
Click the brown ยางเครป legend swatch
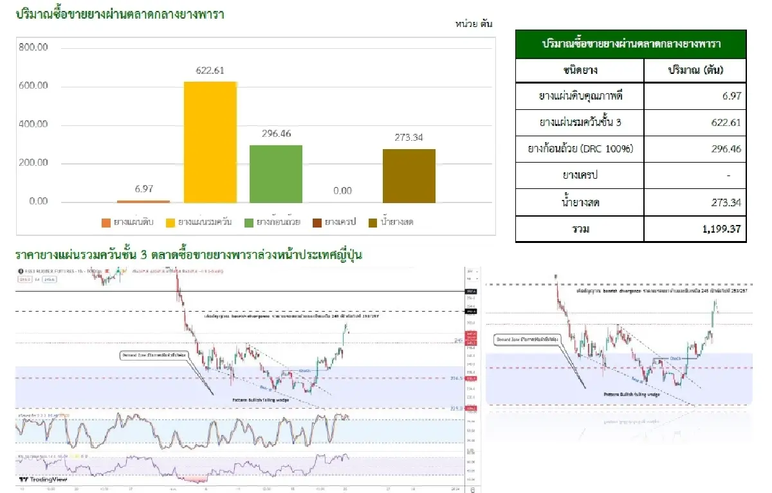click(x=317, y=222)
